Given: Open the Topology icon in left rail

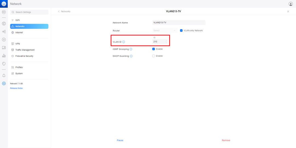Looking at the screenshot, I should coord(4,32).
